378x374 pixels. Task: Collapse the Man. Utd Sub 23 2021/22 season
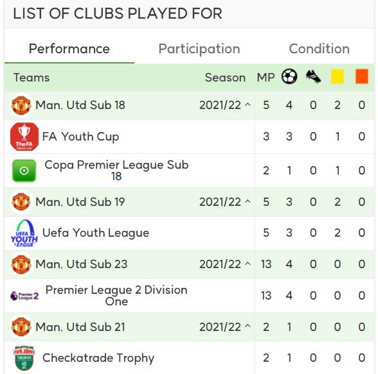(248, 264)
